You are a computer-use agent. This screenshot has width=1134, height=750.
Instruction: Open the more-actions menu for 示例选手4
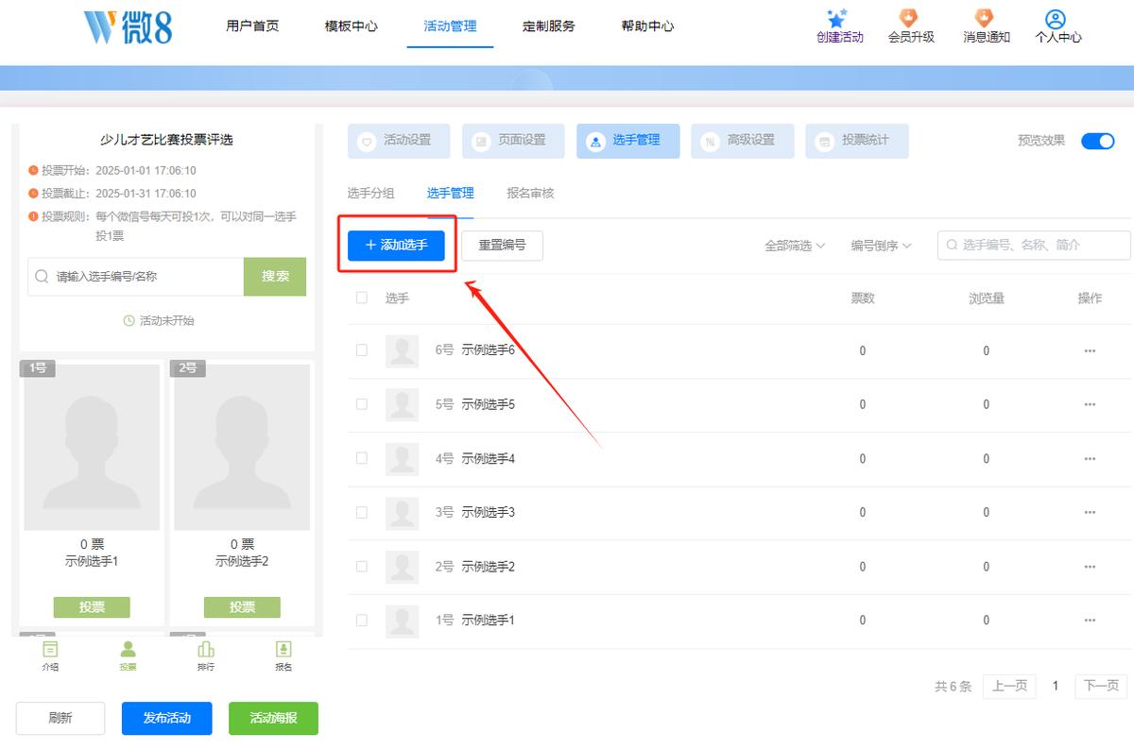[1090, 459]
